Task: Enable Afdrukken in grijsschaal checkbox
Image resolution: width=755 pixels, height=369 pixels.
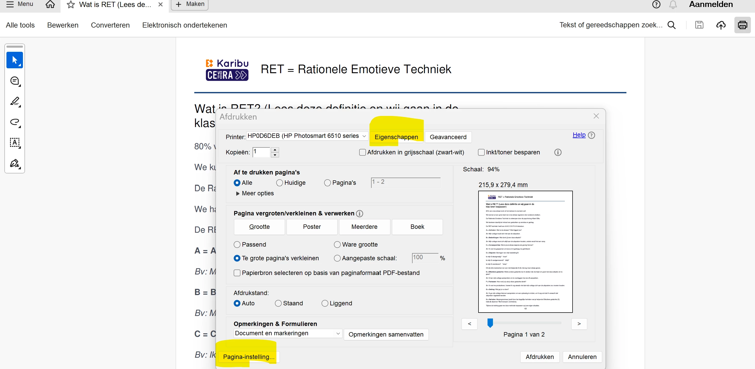Action: coord(363,152)
